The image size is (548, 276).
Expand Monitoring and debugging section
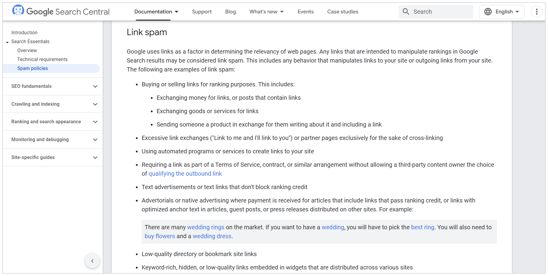click(95, 140)
